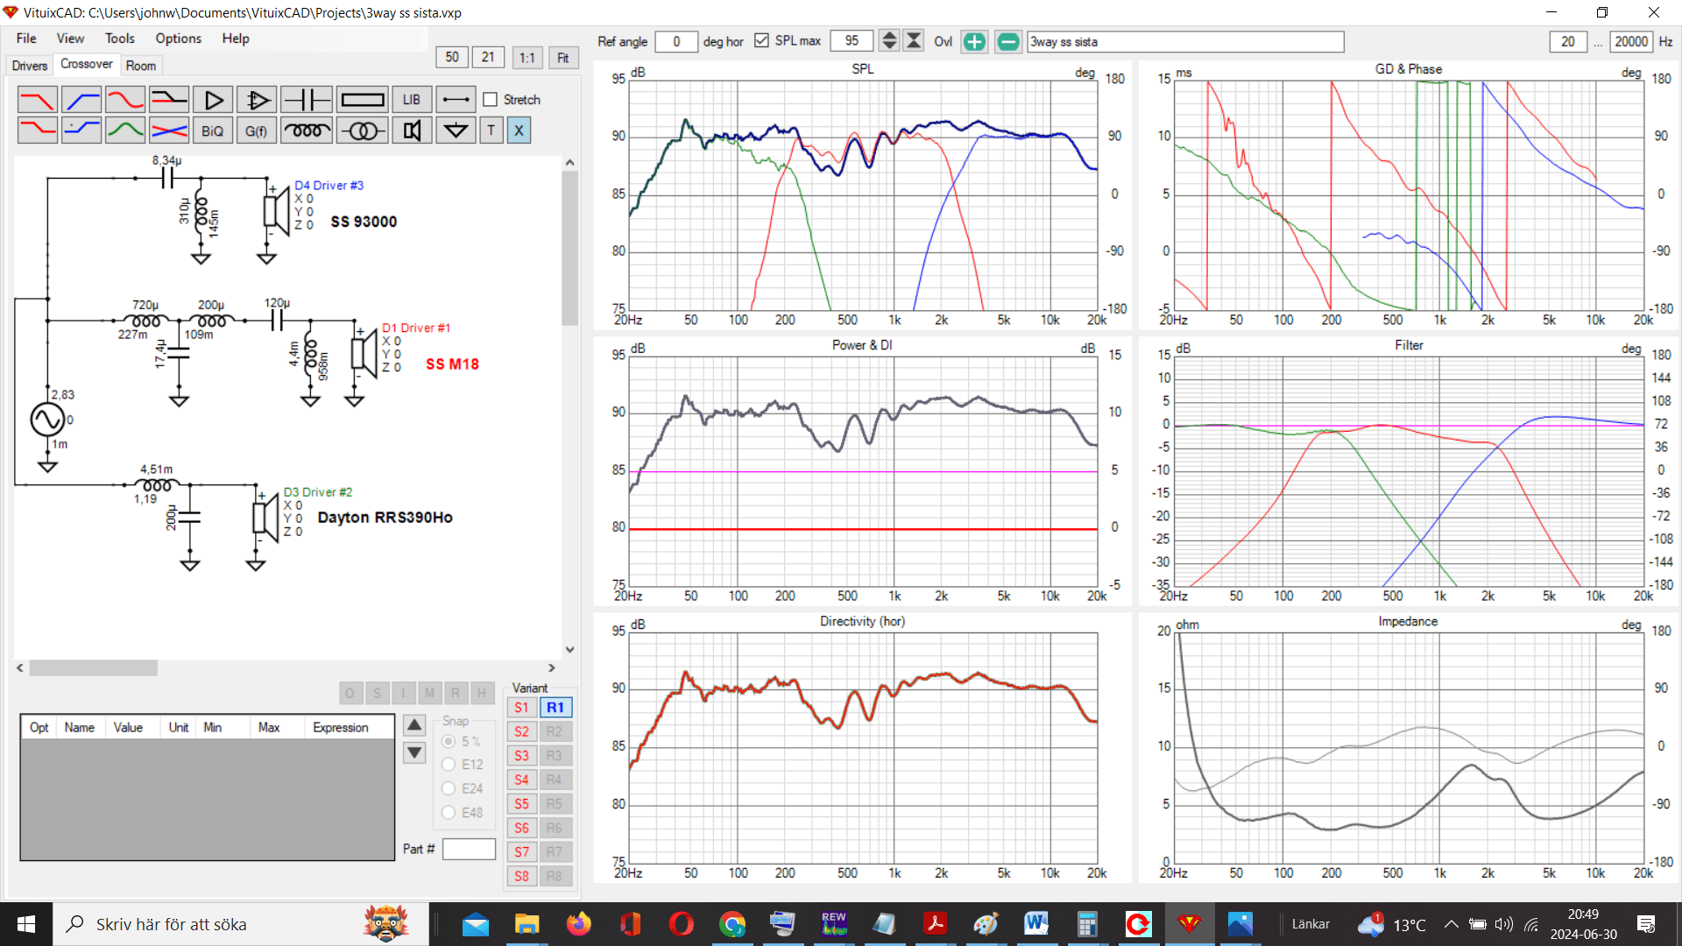Click the Fit zoom button
The width and height of the screenshot is (1682, 946).
point(563,58)
